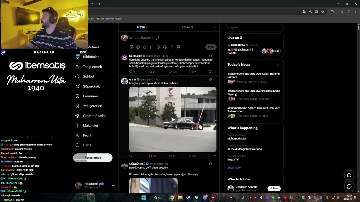The height and width of the screenshot is (202, 360).
Task: Open the Grok enhance icon in composer
Action: (x=145, y=47)
